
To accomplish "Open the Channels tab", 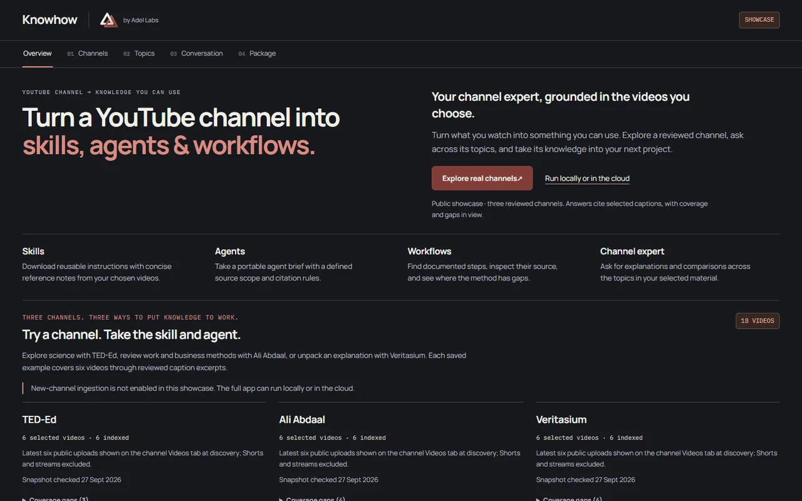I will tap(88, 53).
